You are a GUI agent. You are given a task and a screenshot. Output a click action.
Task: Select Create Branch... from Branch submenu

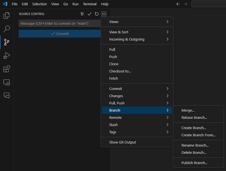(194, 128)
